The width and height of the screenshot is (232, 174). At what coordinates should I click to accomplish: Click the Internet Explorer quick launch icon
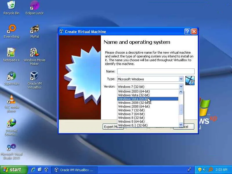[x=33, y=170]
